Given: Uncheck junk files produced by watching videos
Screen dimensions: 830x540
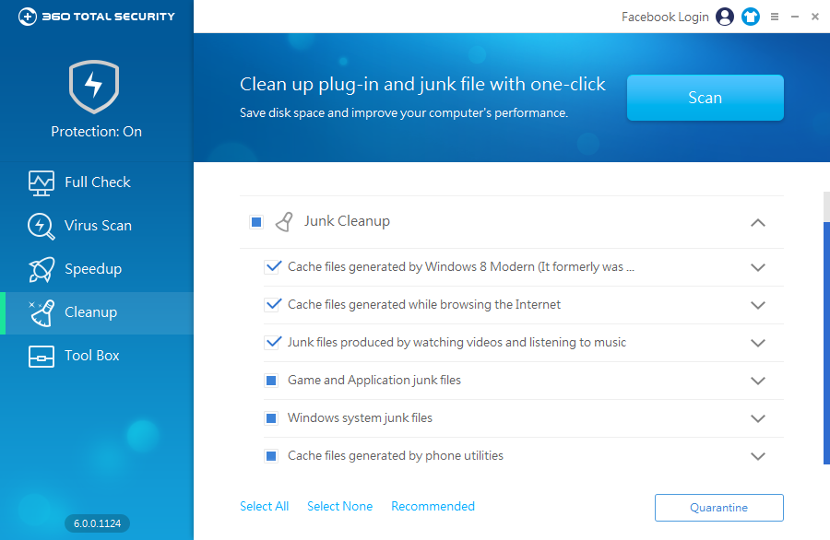Looking at the screenshot, I should point(273,342).
